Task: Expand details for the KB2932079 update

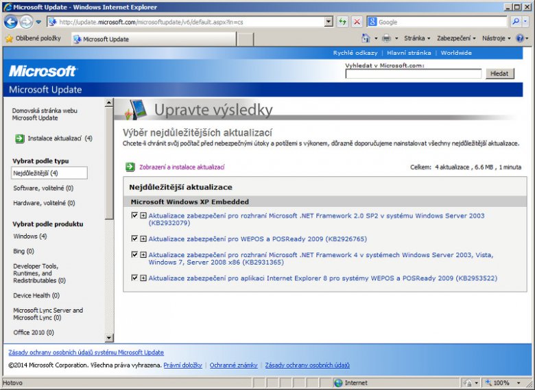Action: [x=143, y=216]
